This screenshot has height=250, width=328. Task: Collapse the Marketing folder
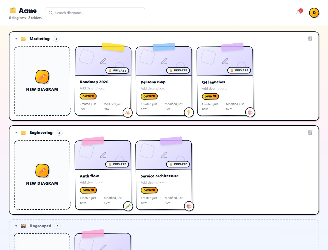click(x=16, y=39)
